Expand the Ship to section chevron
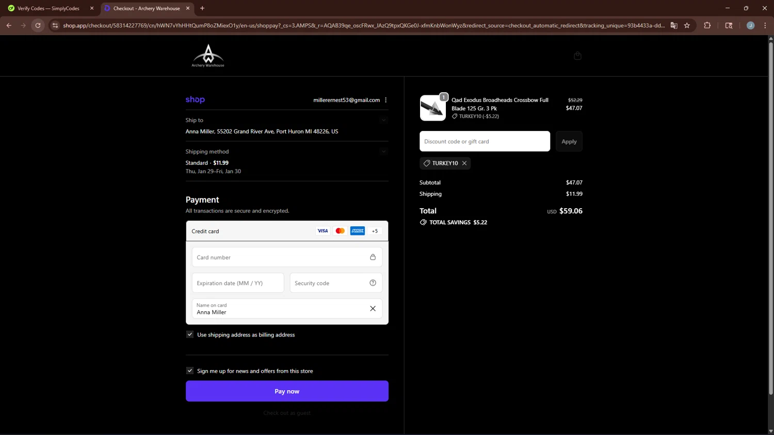Image resolution: width=774 pixels, height=435 pixels. click(x=383, y=120)
